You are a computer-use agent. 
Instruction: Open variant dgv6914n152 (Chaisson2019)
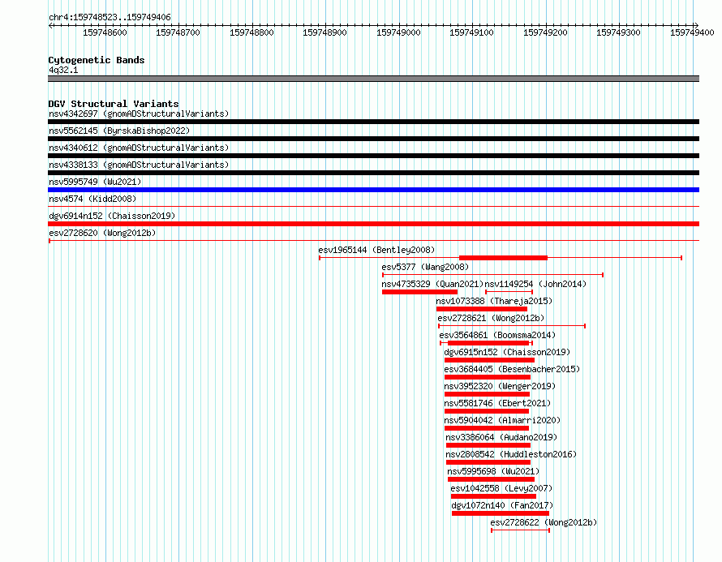(112, 216)
